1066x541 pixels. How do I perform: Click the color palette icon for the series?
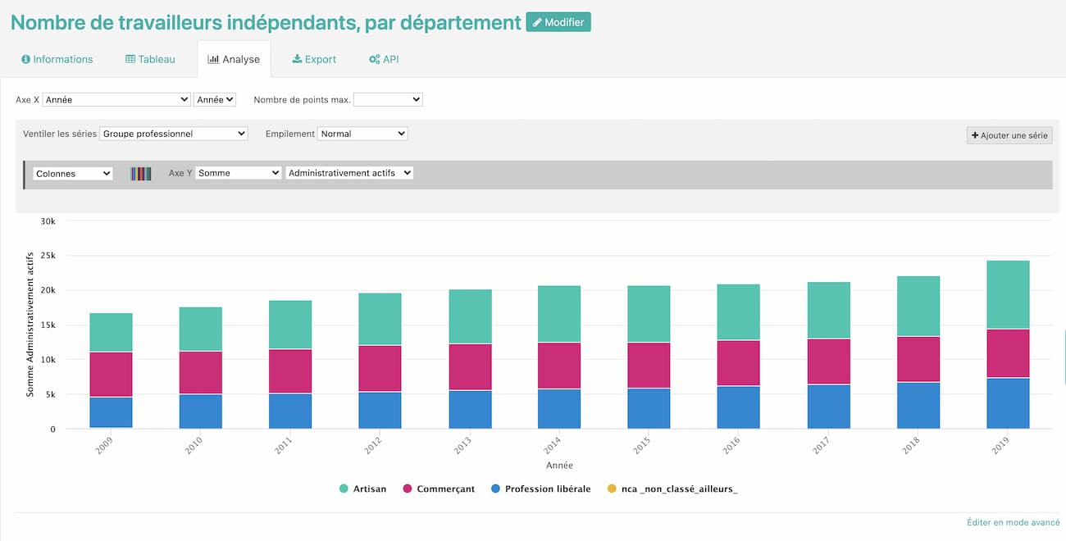click(x=141, y=174)
